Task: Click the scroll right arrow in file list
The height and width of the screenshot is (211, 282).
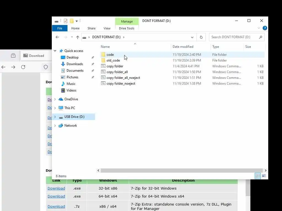Action: click(265, 170)
